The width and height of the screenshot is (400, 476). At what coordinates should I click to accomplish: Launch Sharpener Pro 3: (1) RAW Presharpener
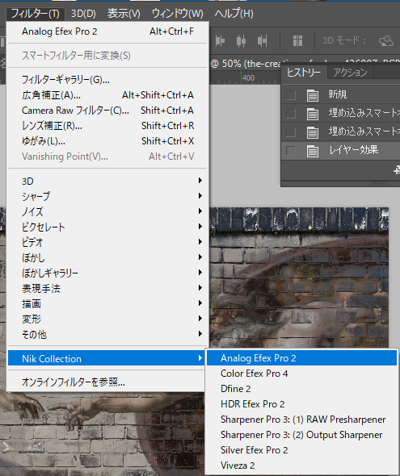pyautogui.click(x=301, y=420)
